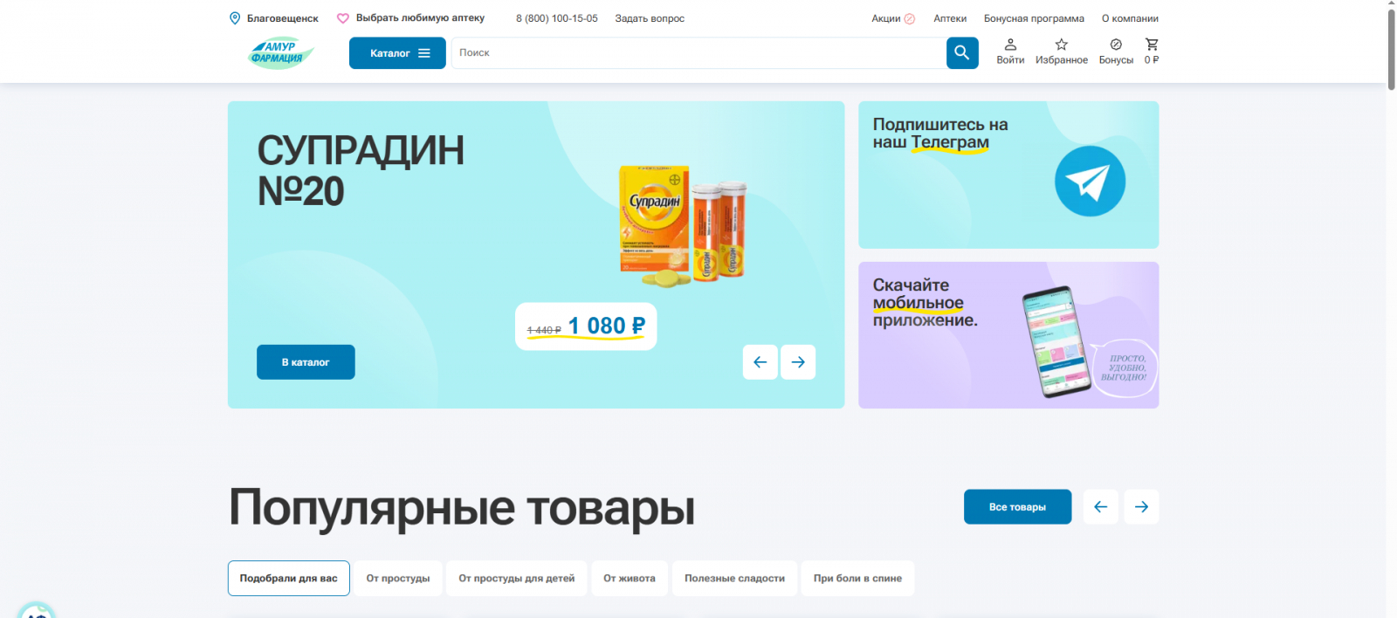Select При боли в спине tab
The width and height of the screenshot is (1397, 618).
pyautogui.click(x=857, y=579)
